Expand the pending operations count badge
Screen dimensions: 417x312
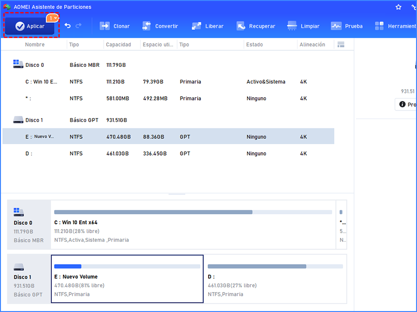tap(53, 18)
